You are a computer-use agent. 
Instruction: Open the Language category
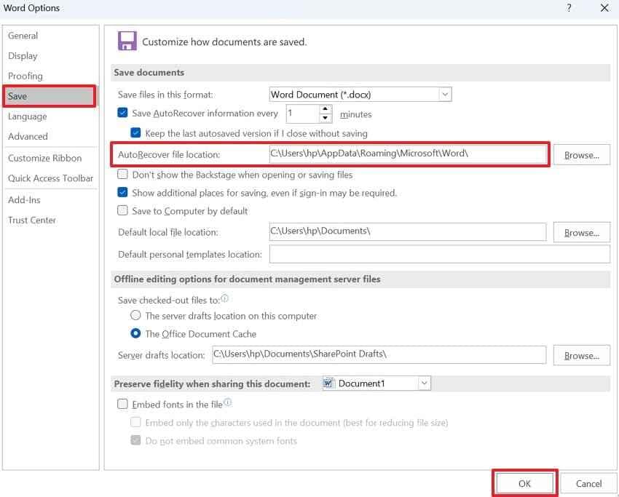27,116
